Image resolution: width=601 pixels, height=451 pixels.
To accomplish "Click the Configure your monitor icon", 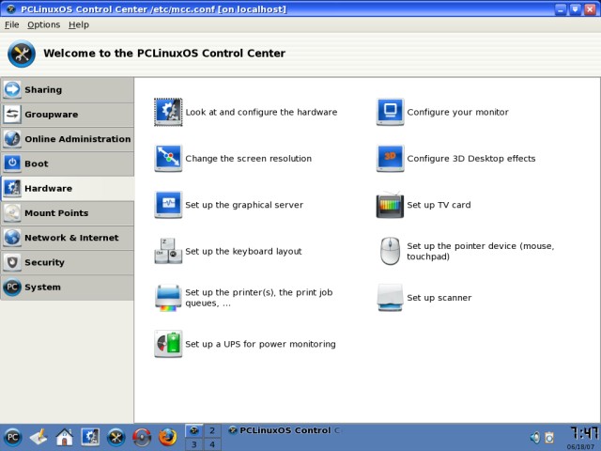I will (x=391, y=112).
